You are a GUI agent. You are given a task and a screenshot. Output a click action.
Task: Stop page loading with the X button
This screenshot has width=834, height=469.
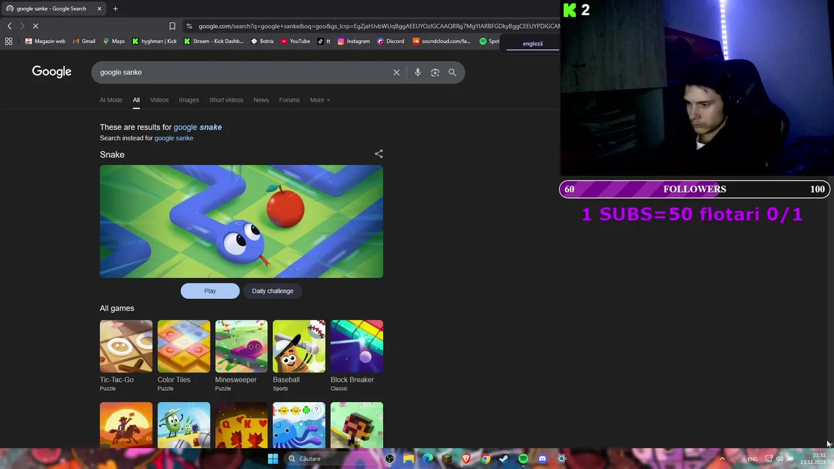pos(36,26)
